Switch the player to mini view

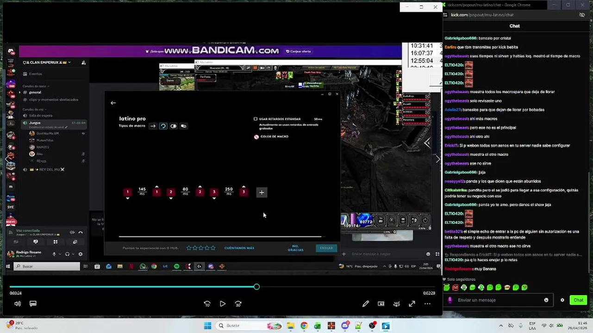tap(381, 304)
